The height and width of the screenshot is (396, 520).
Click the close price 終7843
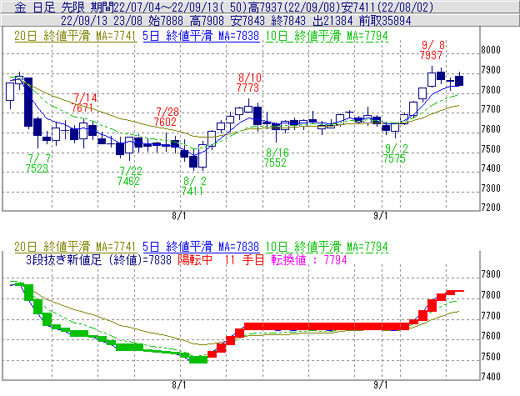pos(288,21)
